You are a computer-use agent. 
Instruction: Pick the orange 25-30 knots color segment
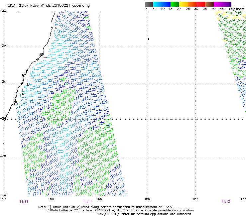pos(192,4)
